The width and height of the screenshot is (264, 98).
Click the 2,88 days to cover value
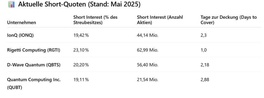coord(205,80)
